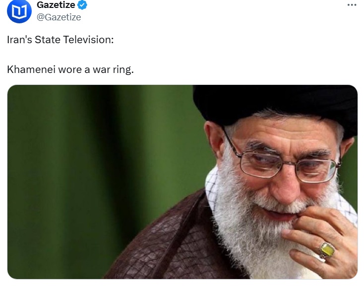Open the attached tweet photo

(182, 182)
